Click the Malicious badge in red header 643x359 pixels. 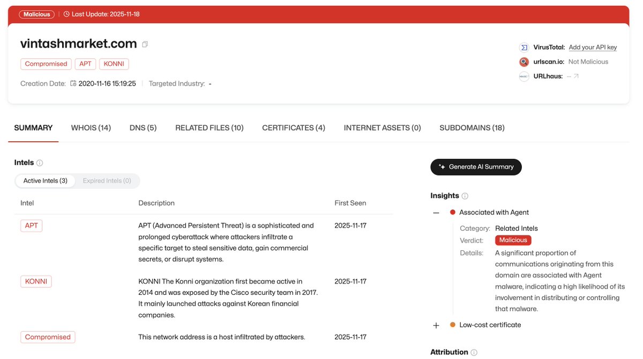[x=37, y=14]
